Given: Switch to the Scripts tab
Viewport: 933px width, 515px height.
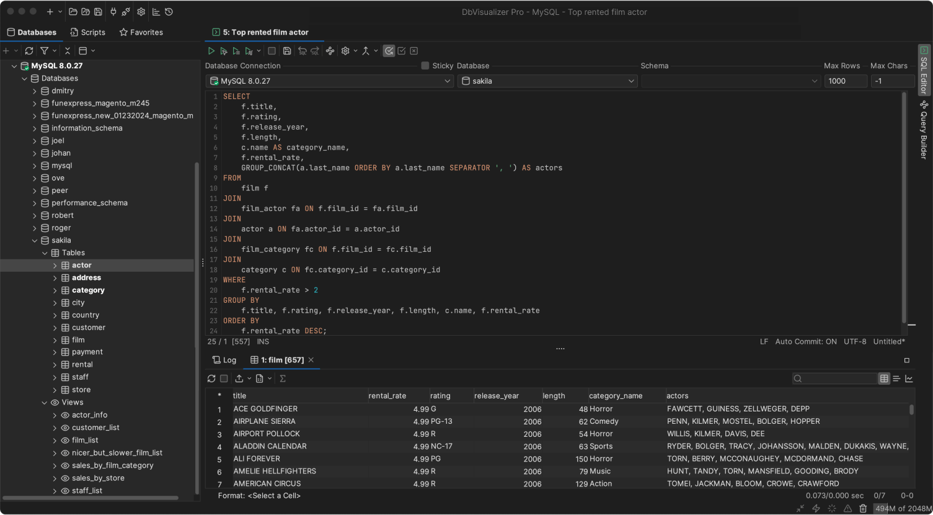Looking at the screenshot, I should [87, 32].
